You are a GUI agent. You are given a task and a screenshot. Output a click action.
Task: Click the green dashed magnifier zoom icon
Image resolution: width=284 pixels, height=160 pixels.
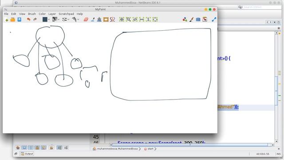click(x=128, y=20)
